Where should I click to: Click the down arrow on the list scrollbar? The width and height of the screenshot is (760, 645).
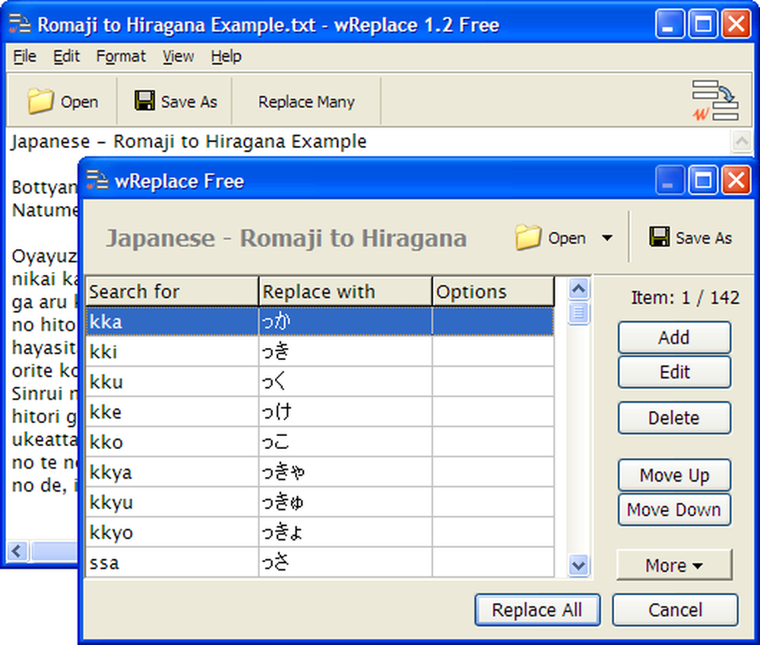578,565
